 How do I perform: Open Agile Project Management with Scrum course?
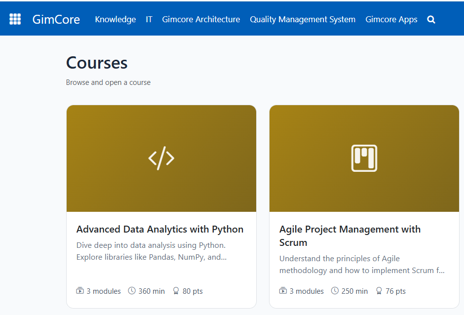350,236
